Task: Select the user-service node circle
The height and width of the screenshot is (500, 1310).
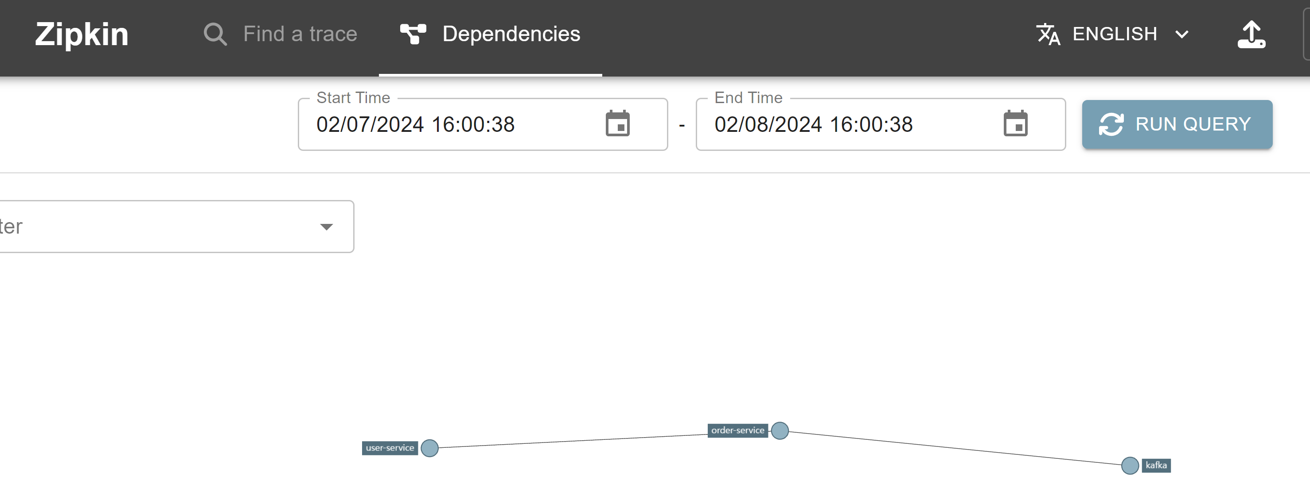Action: click(430, 448)
